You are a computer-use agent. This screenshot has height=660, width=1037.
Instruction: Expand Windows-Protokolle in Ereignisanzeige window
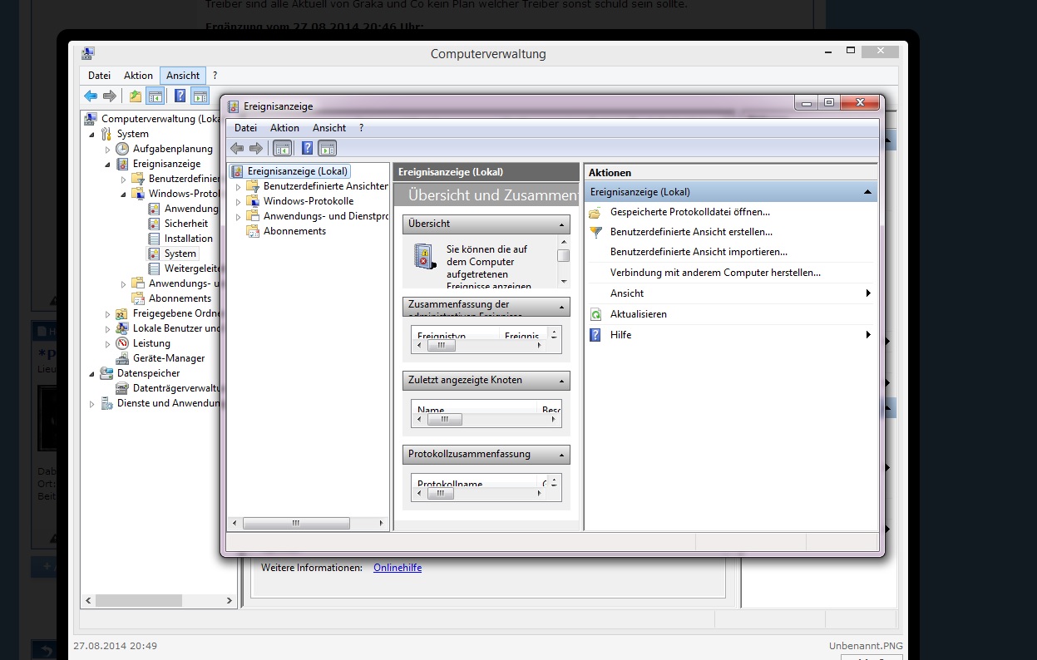pos(238,201)
